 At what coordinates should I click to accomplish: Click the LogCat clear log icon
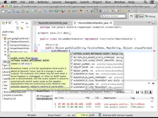coord(142,92)
